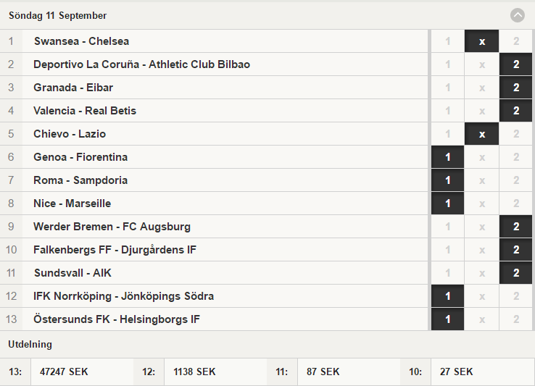Choose away win 2 for Roma - Sampdoria
The height and width of the screenshot is (386, 535).
pos(515,180)
